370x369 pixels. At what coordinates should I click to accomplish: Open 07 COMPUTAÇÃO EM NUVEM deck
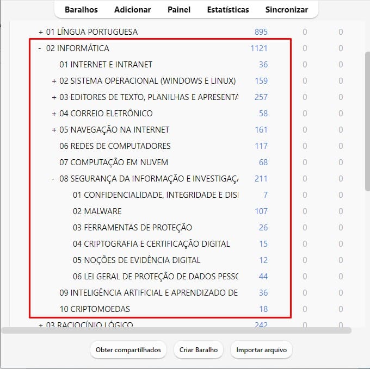pyautogui.click(x=114, y=162)
